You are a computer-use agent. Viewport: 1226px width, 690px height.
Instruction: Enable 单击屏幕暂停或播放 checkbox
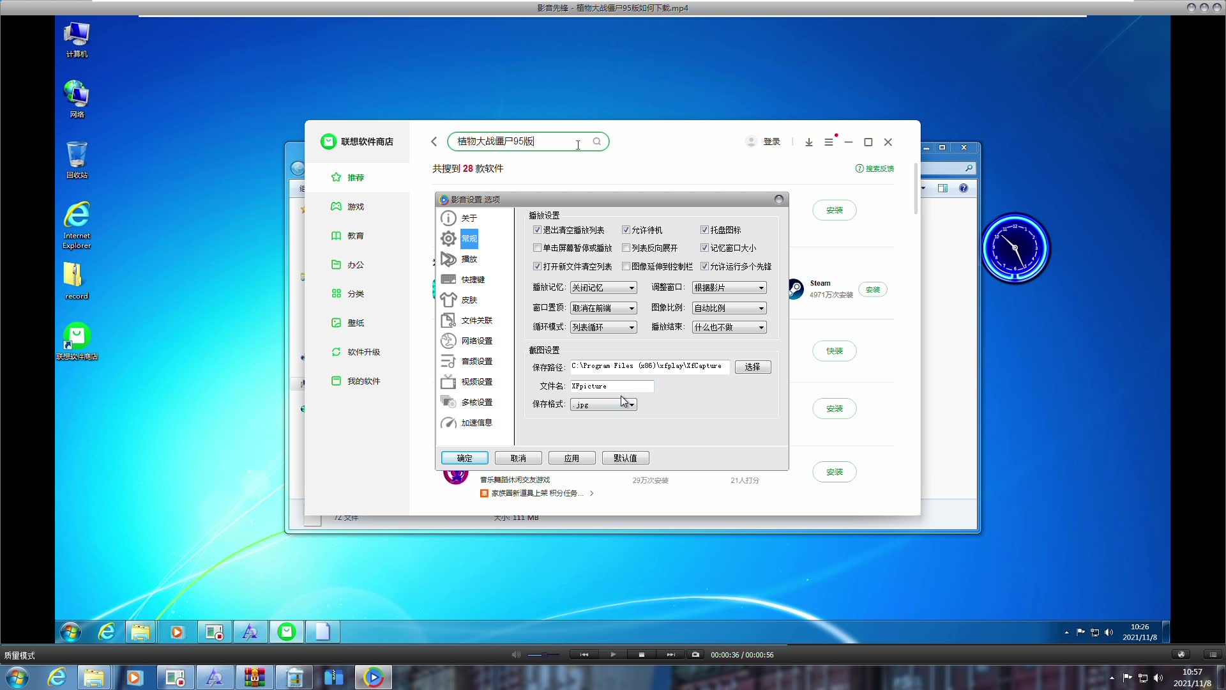pos(537,248)
